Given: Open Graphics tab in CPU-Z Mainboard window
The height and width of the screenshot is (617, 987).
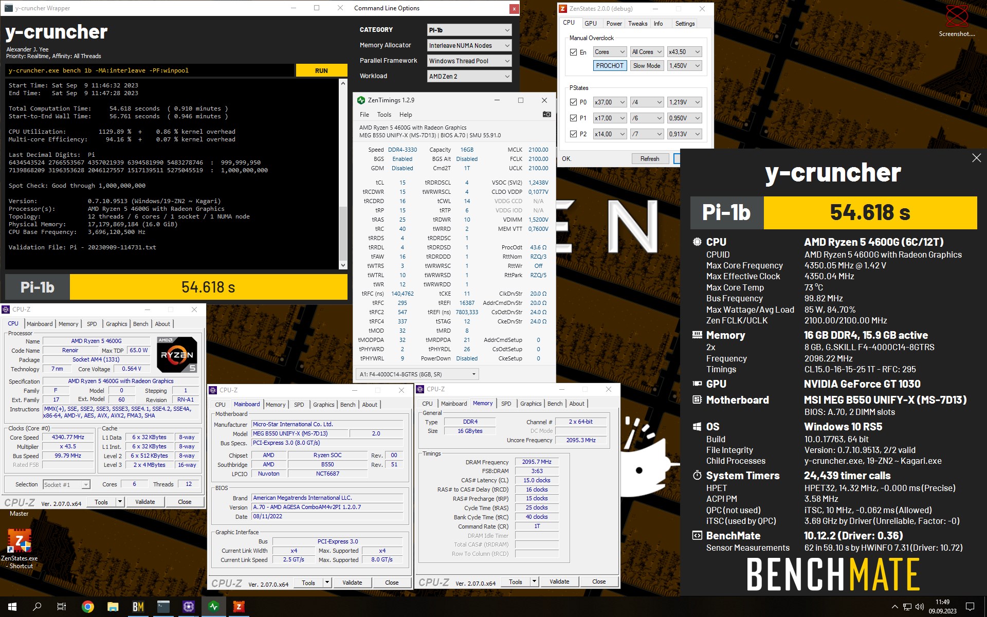Looking at the screenshot, I should coord(323,405).
